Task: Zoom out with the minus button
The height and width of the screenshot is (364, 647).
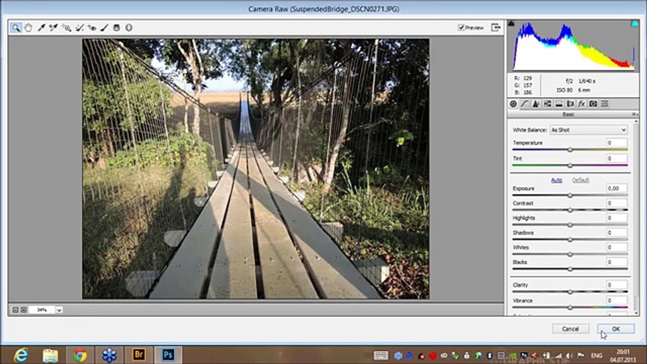Action: [15, 310]
